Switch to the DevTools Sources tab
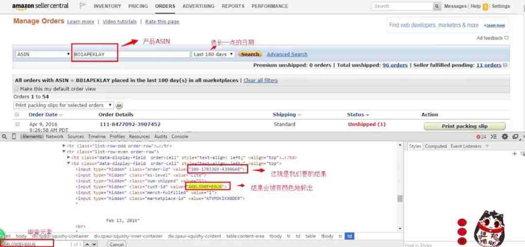 pos(76,137)
